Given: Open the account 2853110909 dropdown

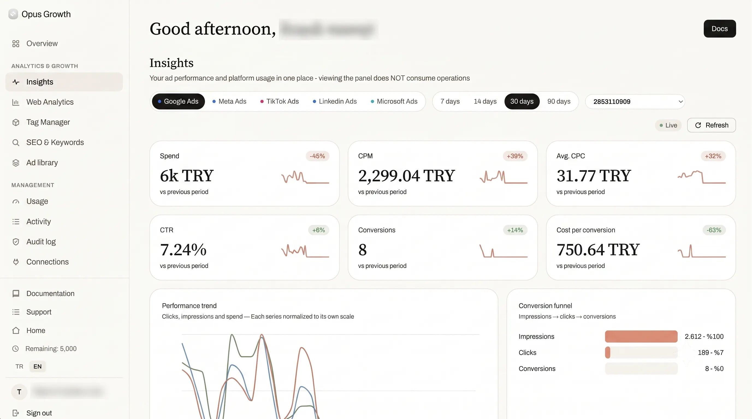Looking at the screenshot, I should tap(635, 101).
